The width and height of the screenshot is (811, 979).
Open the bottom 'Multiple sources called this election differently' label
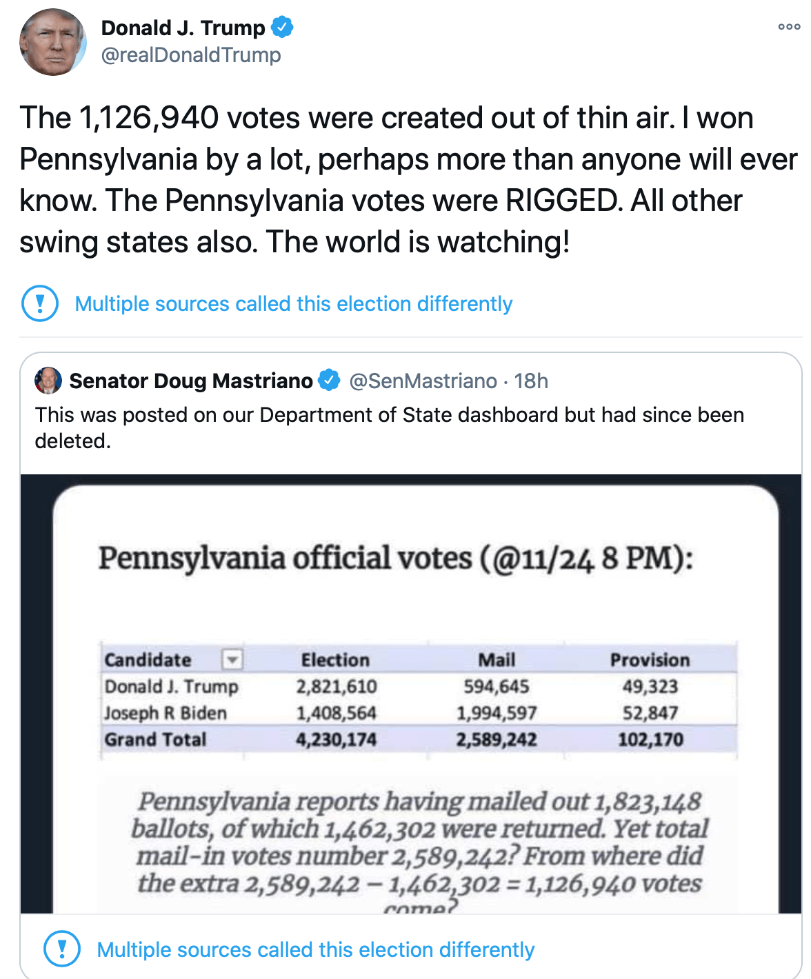tap(316, 949)
